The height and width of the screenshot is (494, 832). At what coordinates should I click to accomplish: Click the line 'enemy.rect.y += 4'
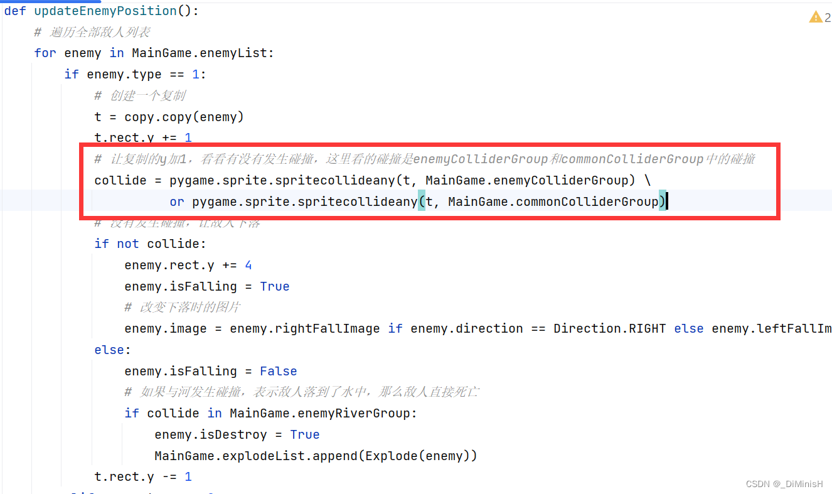point(188,265)
